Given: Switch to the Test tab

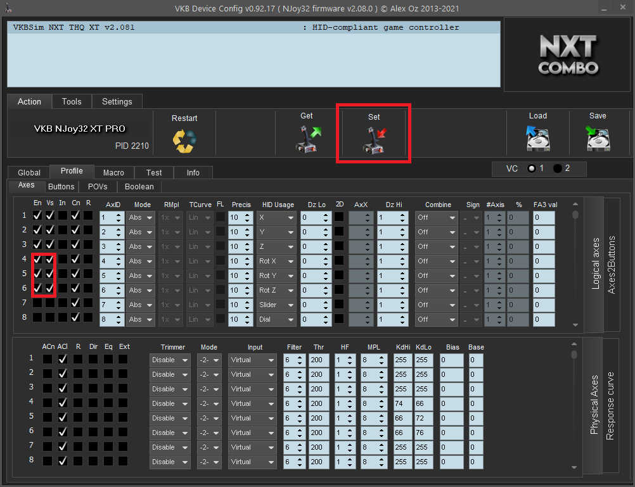Looking at the screenshot, I should (x=154, y=172).
